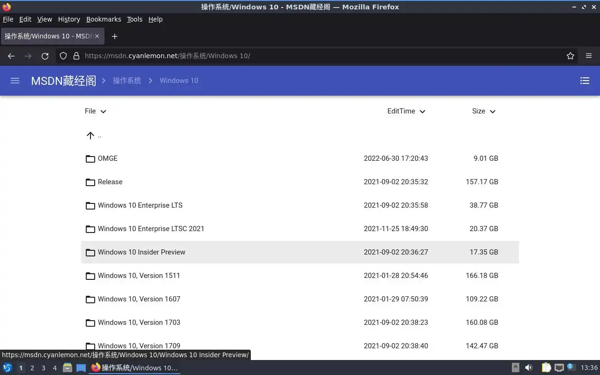This screenshot has width=600, height=375.
Task: Bookmark this page with the star
Action: 570,56
